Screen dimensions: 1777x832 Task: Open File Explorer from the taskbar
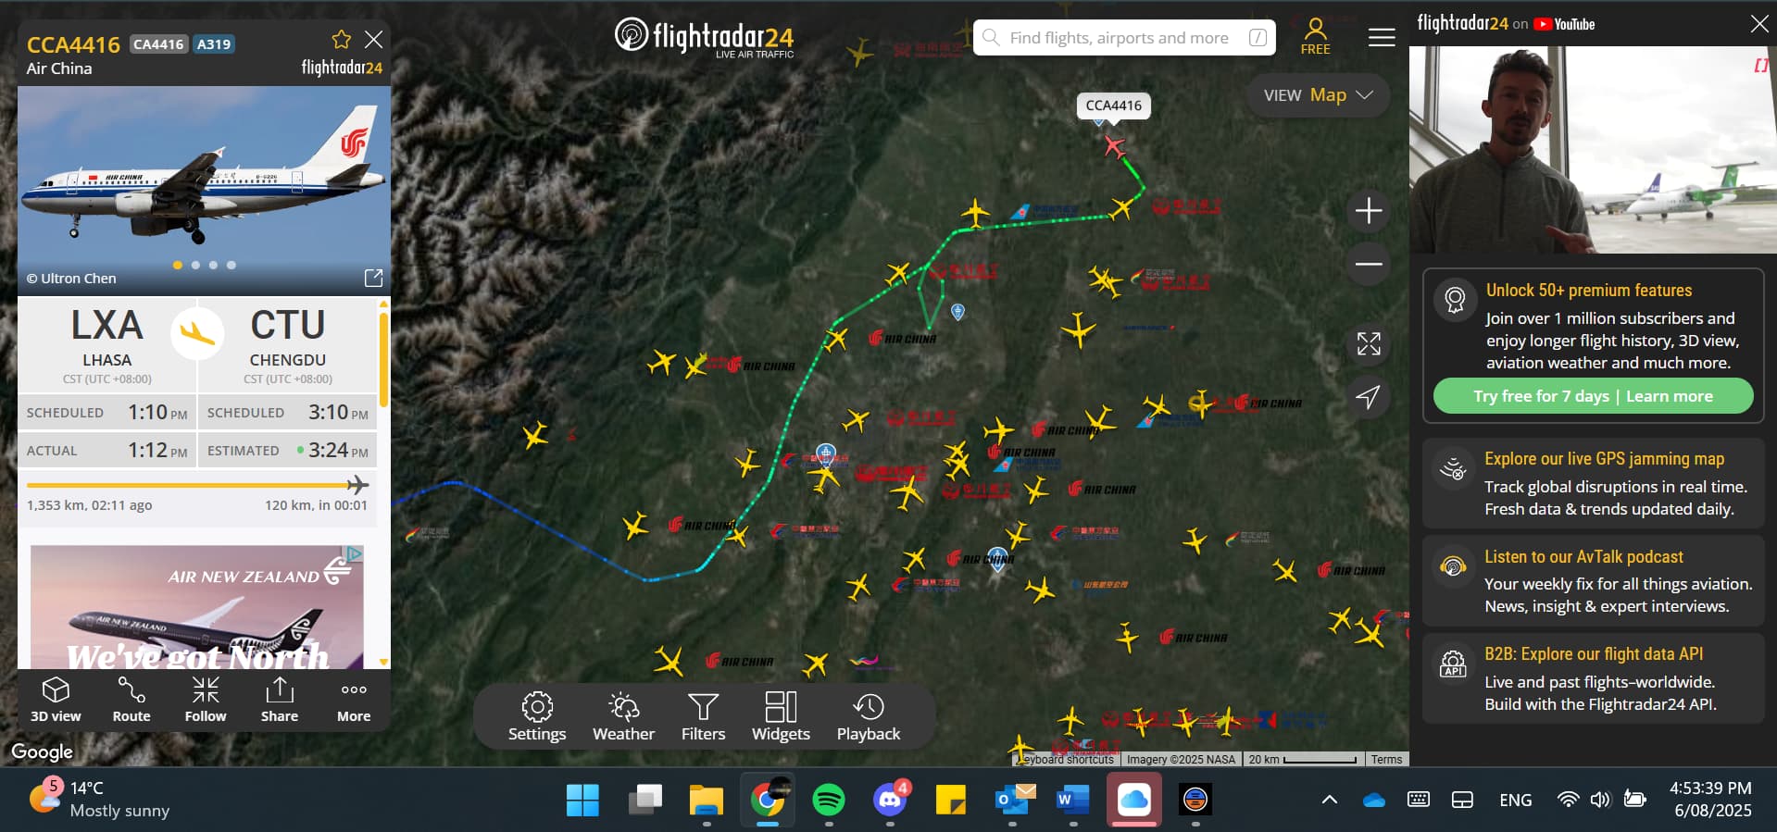pyautogui.click(x=706, y=800)
